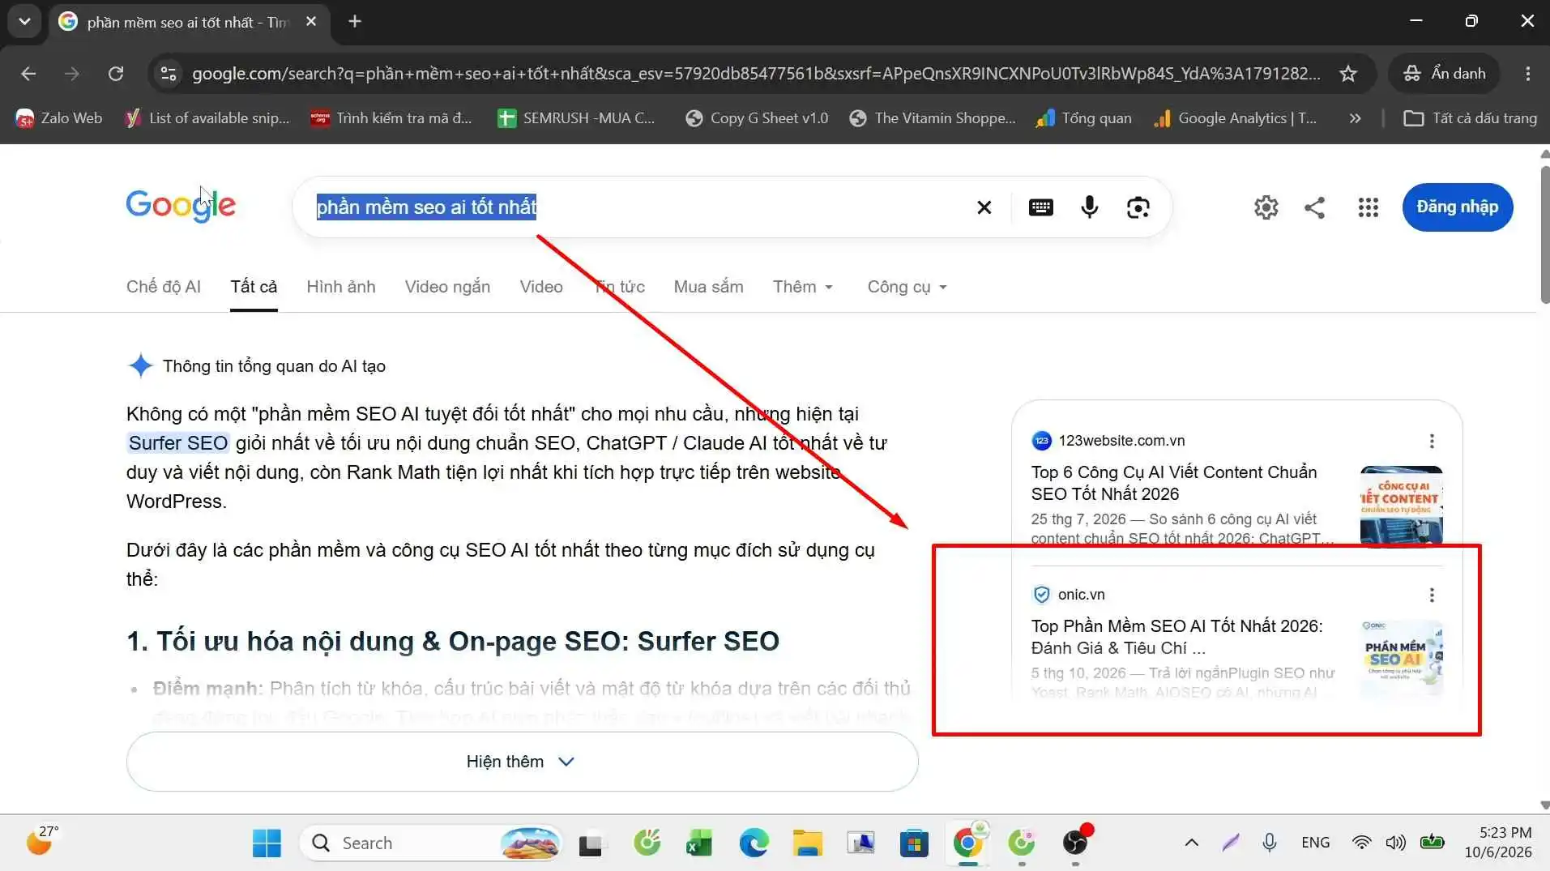
Task: Open the Google Analytics bookmark
Action: pyautogui.click(x=1235, y=118)
